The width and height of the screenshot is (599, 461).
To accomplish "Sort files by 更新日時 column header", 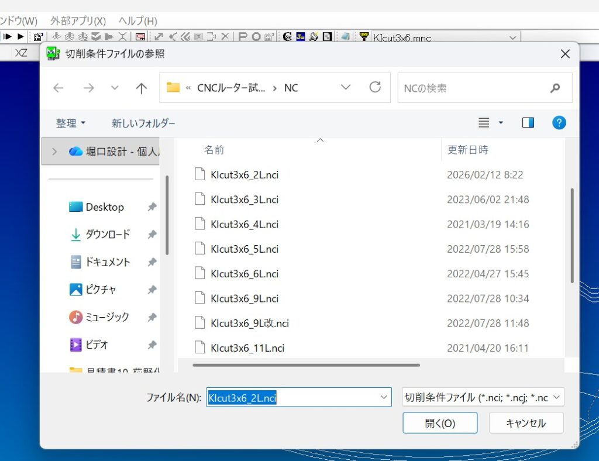I will (467, 150).
